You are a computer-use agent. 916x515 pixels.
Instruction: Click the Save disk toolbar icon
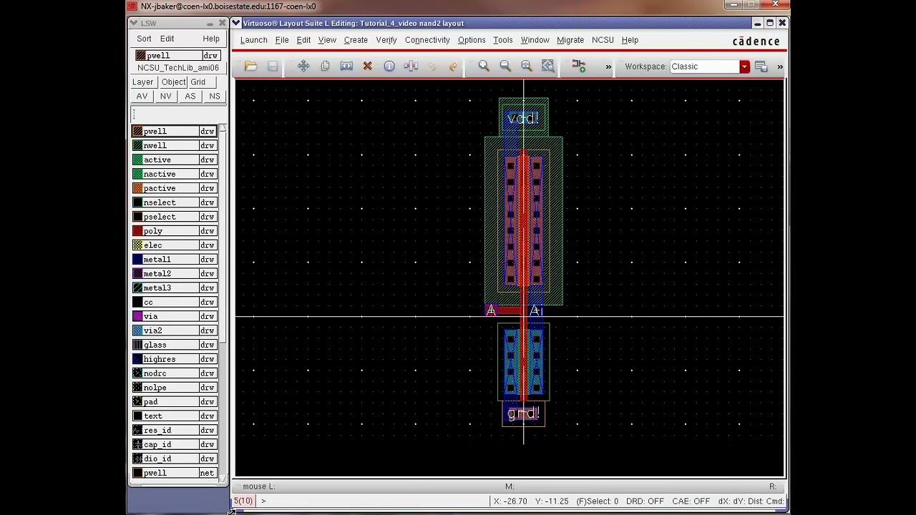coord(273,67)
